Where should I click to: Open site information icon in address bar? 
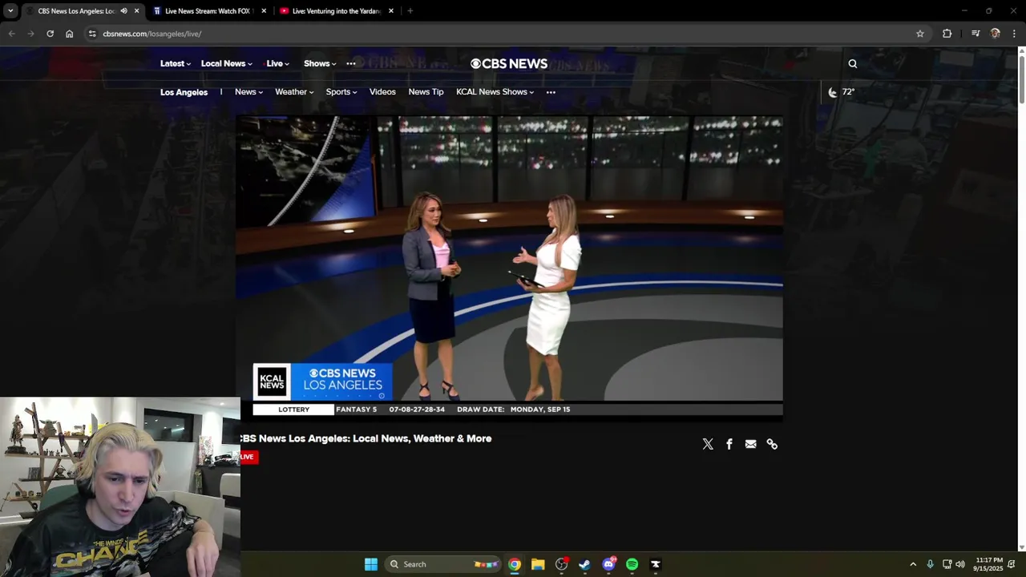tap(92, 34)
